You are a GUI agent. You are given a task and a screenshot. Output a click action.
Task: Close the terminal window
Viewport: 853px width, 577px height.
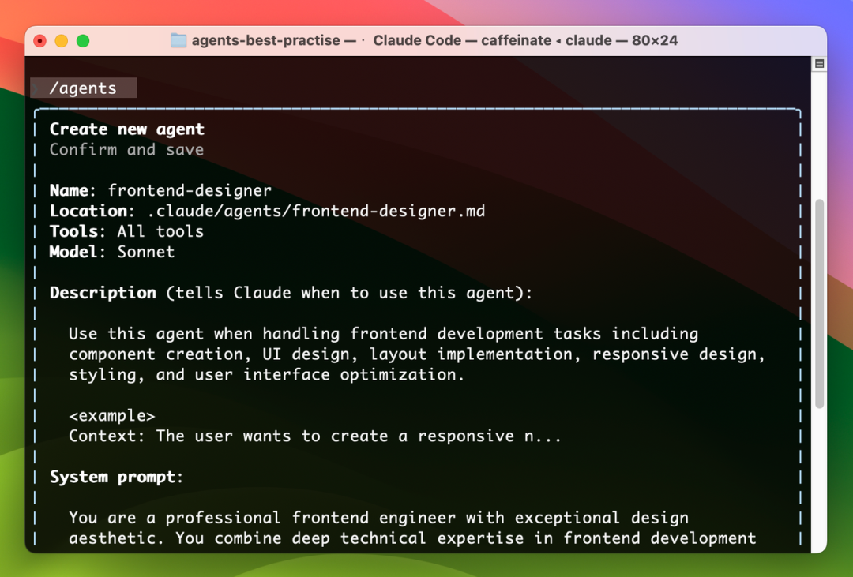point(40,40)
